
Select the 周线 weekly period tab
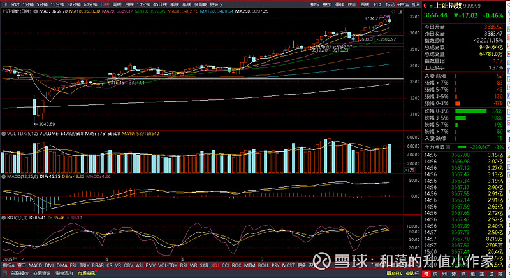pyautogui.click(x=117, y=4)
